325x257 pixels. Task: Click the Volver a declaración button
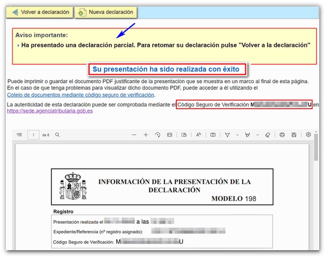point(40,12)
